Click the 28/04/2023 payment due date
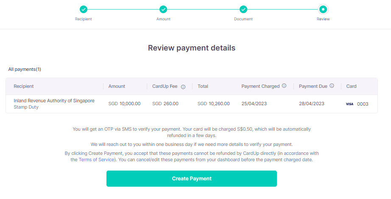Screen dimensions: 391x199 pos(311,104)
